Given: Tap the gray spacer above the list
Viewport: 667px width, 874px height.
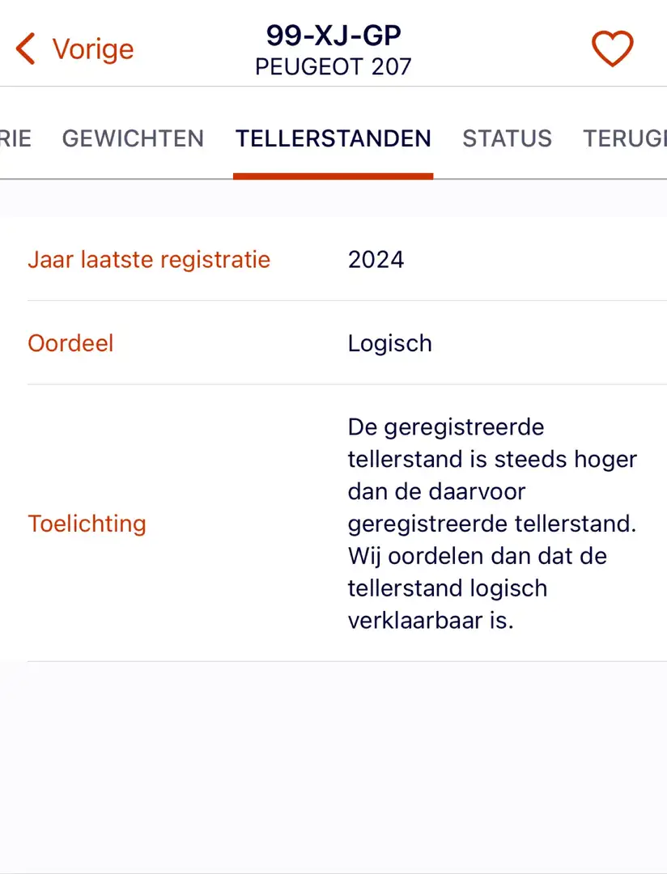Looking at the screenshot, I should (x=333, y=198).
